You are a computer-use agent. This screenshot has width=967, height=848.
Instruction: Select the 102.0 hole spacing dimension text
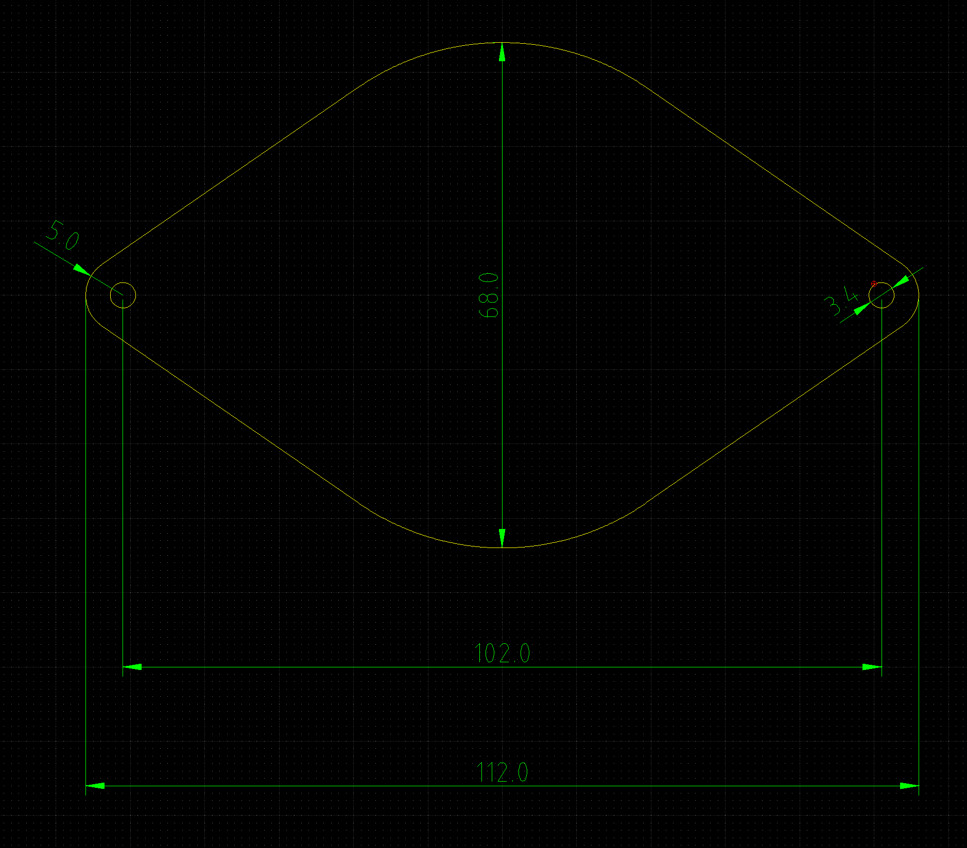(502, 653)
